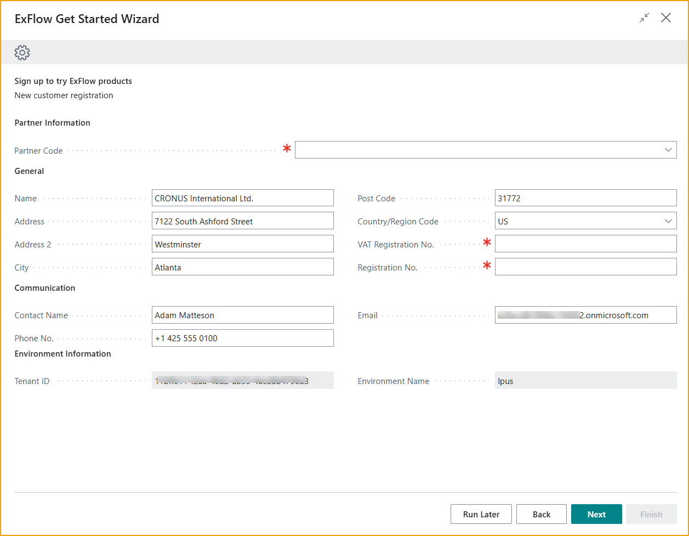The width and height of the screenshot is (689, 536).
Task: Expand the Partner Code dropdown arrow
Action: coord(668,150)
